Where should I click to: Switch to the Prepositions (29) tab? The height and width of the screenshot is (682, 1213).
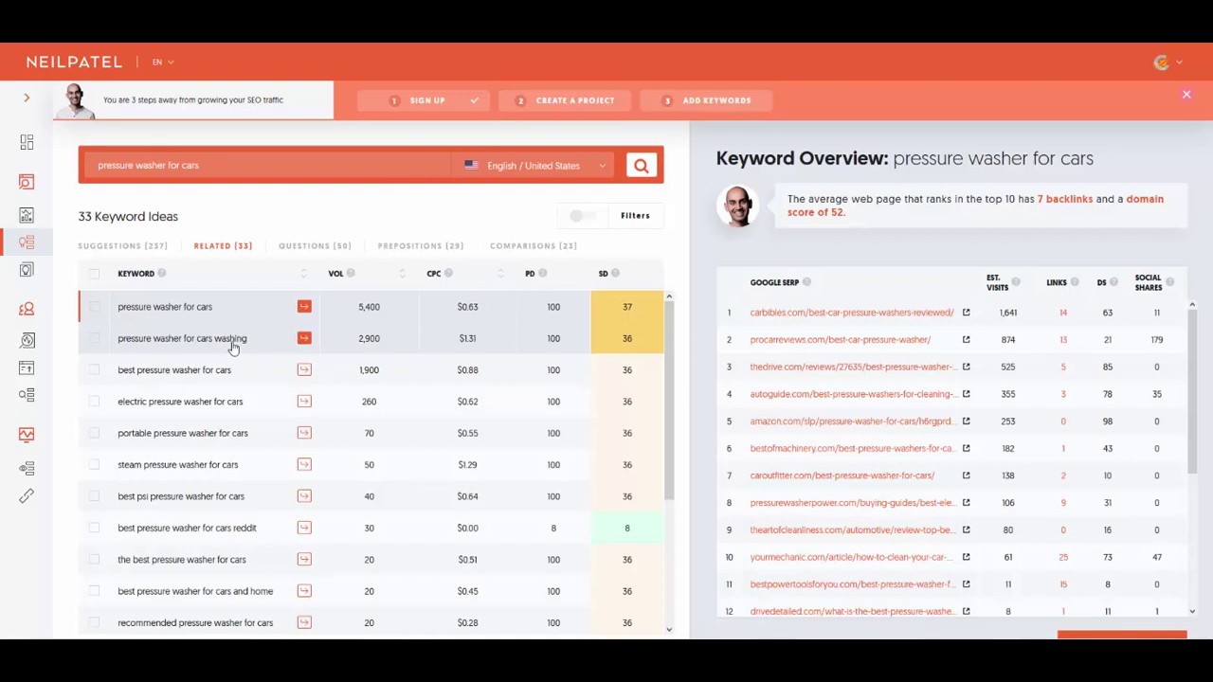tap(421, 246)
